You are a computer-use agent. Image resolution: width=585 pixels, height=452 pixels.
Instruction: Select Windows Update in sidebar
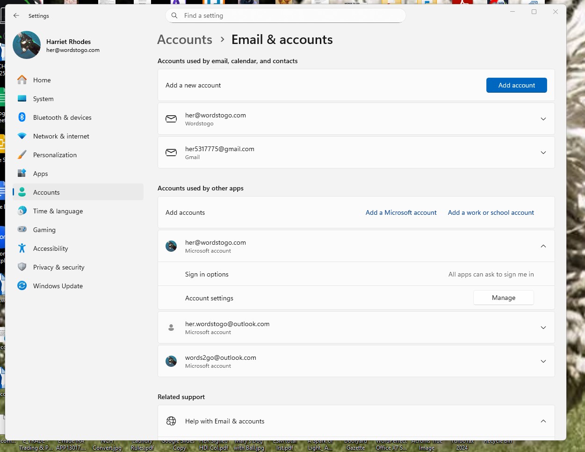pos(78,286)
